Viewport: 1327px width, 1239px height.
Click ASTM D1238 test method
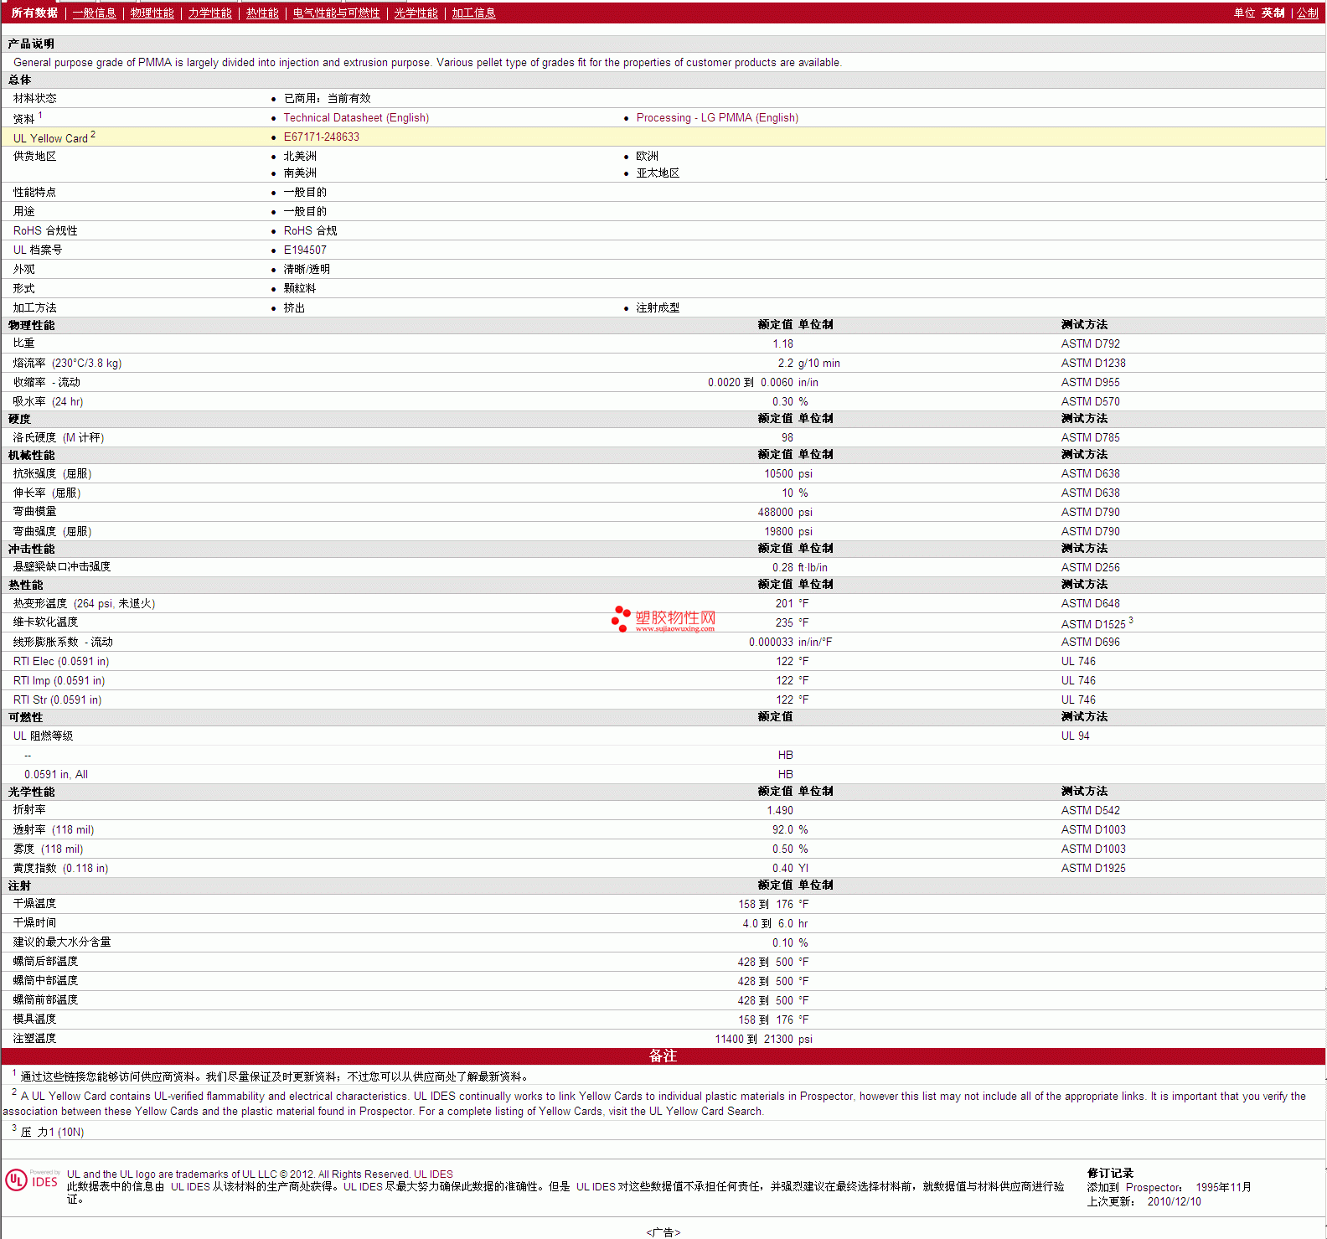1093,364
